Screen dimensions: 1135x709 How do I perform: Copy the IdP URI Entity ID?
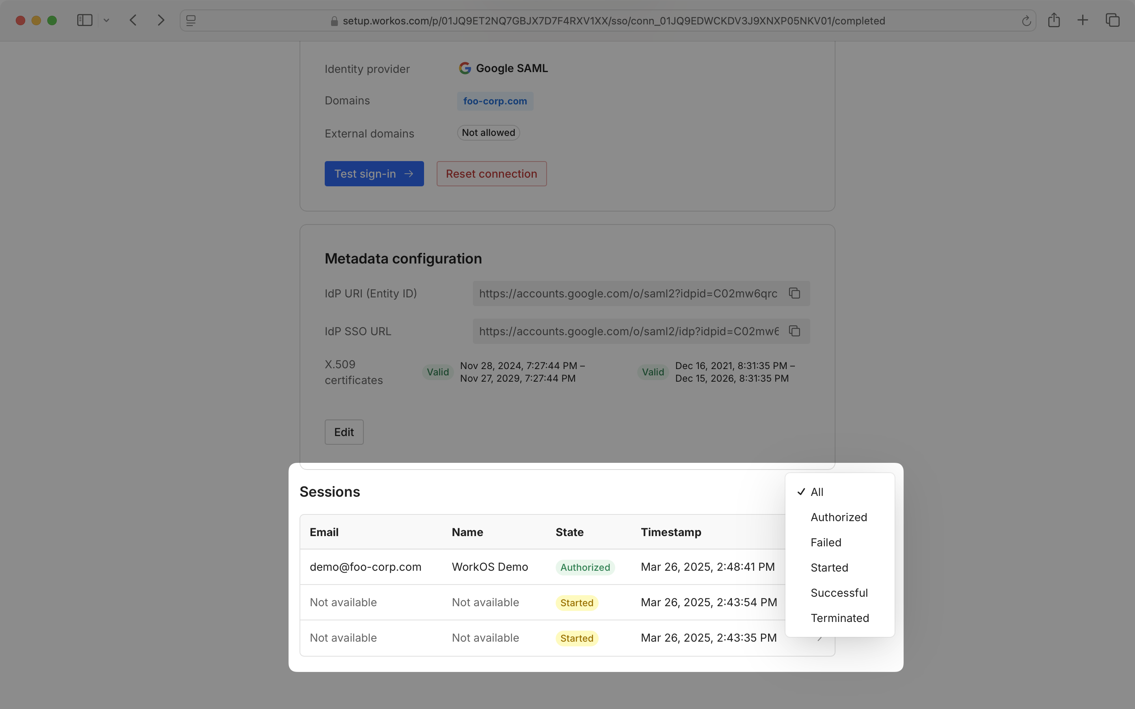point(794,293)
